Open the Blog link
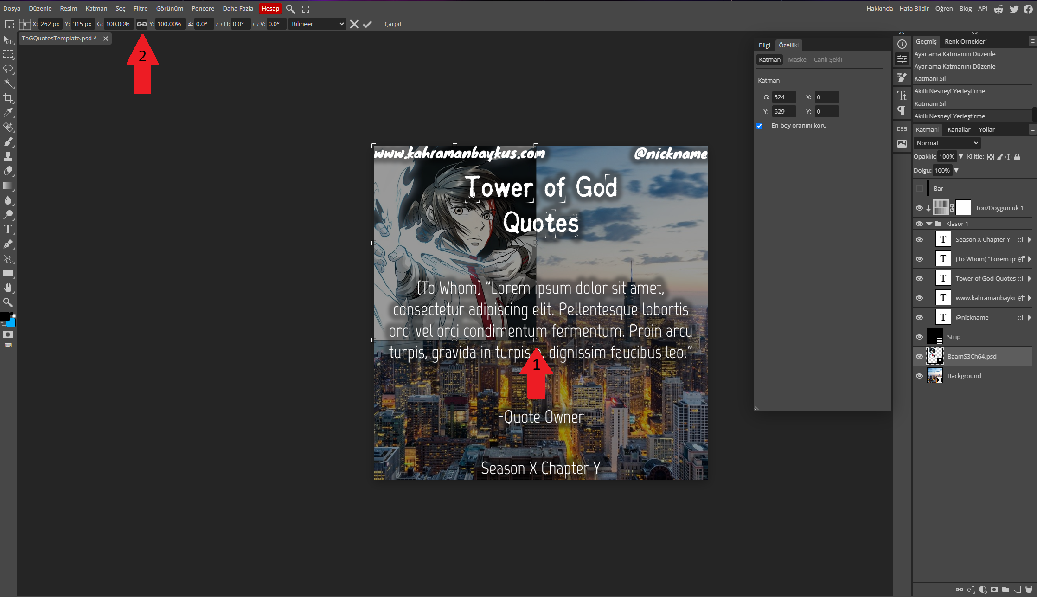Screen dimensions: 1037x597 tap(966, 8)
